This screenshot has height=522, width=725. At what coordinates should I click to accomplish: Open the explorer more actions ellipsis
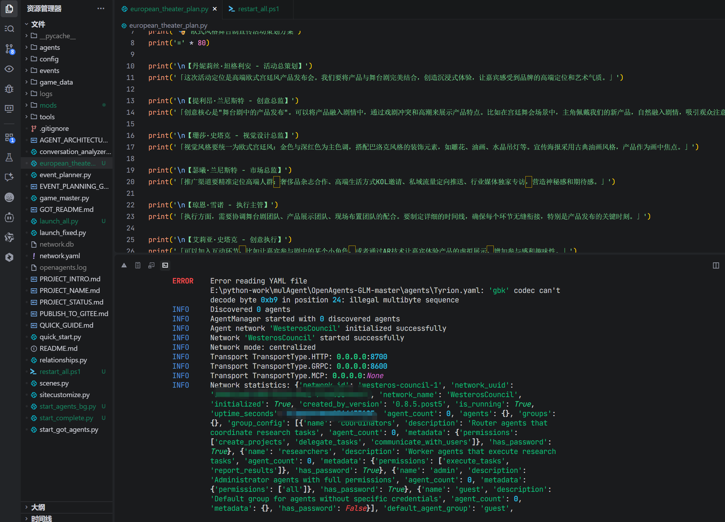tap(101, 8)
